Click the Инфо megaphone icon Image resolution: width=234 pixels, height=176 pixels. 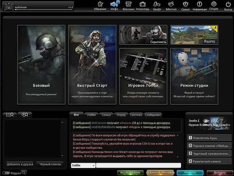[x=114, y=5]
